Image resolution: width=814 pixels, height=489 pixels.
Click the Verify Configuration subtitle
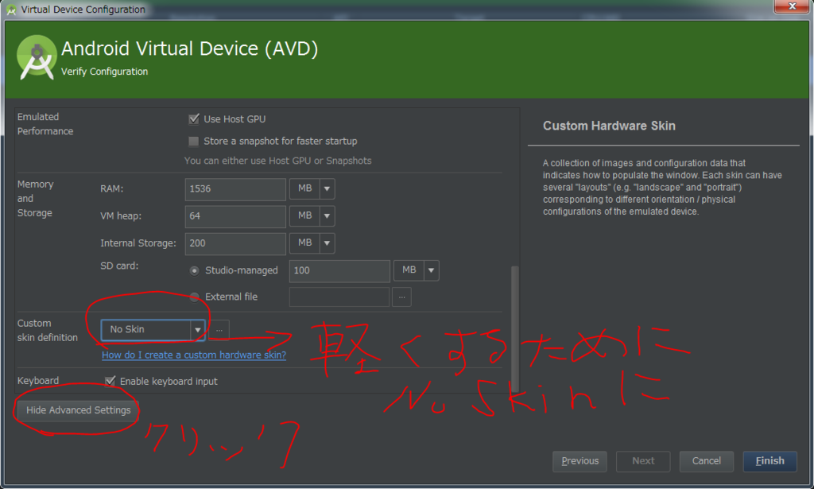tap(104, 72)
